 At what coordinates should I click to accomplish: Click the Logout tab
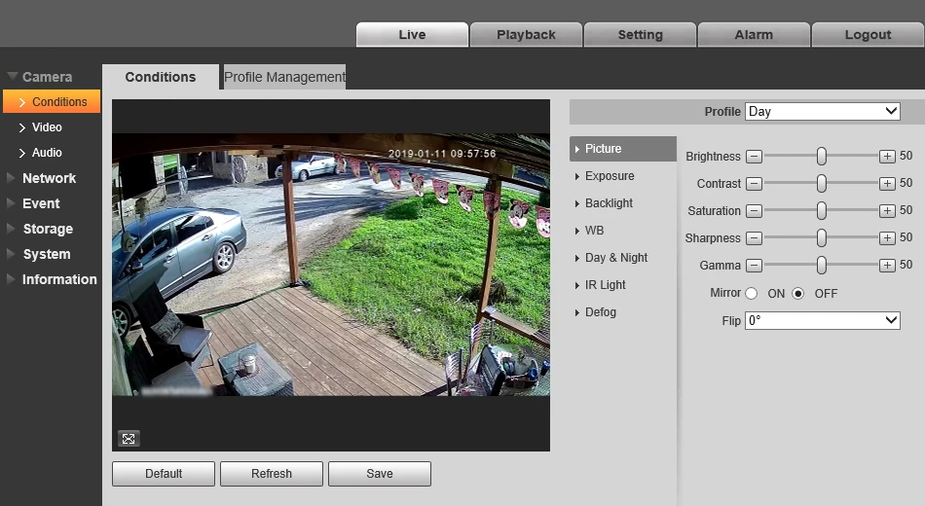point(868,34)
